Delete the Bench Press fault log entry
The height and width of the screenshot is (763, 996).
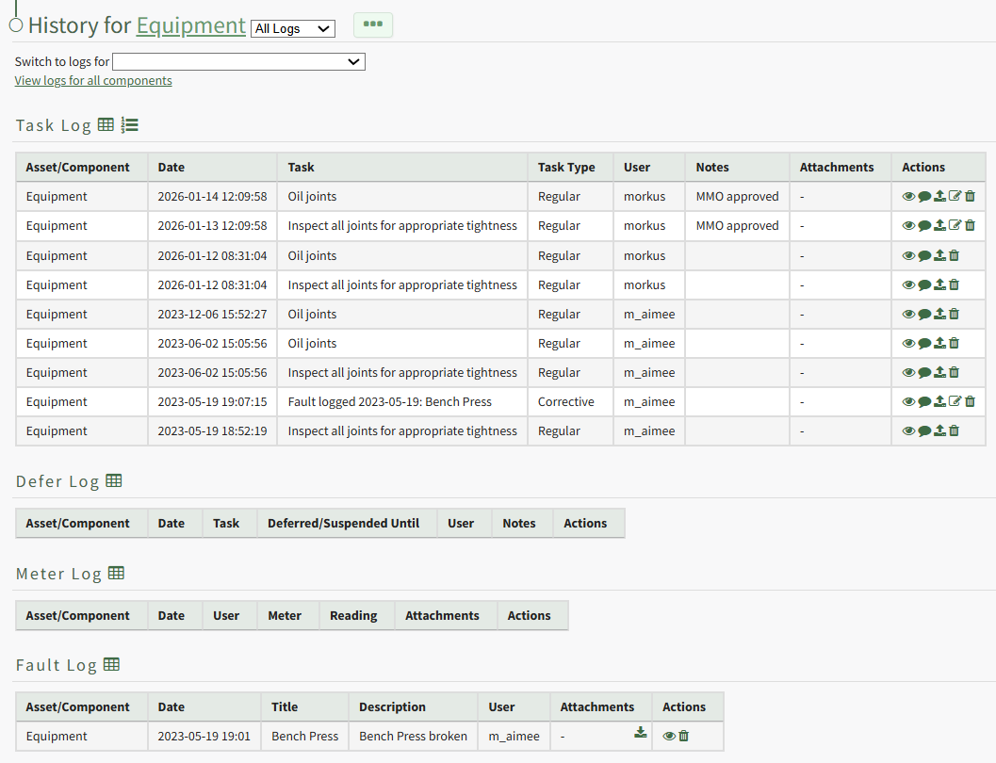[x=684, y=737]
